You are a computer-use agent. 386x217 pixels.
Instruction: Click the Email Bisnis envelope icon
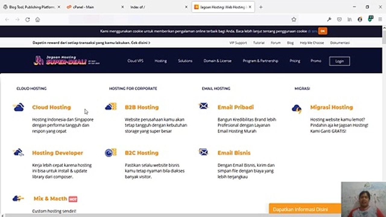click(x=204, y=152)
